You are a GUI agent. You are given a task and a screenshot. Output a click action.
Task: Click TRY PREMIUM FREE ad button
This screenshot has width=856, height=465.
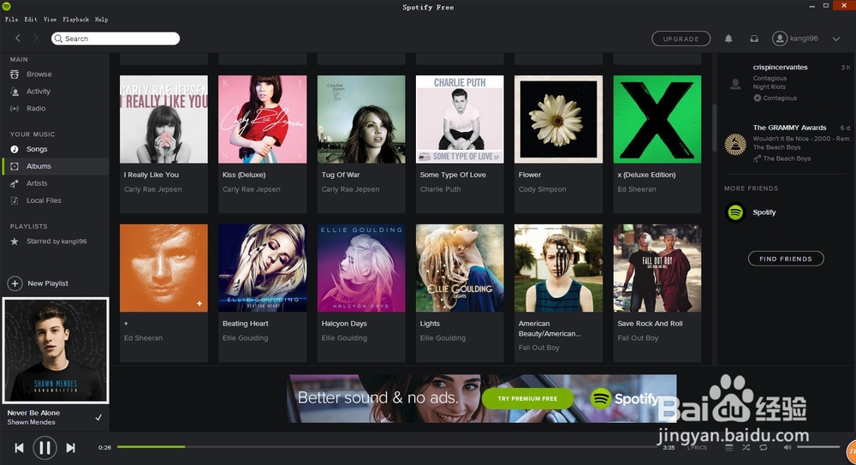coord(527,398)
